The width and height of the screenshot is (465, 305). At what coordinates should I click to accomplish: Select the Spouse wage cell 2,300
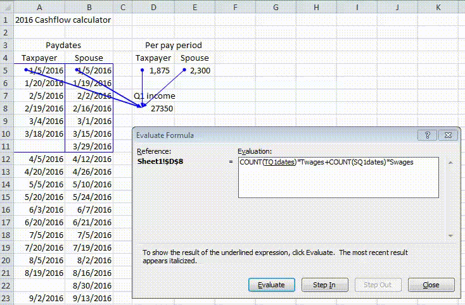click(194, 70)
